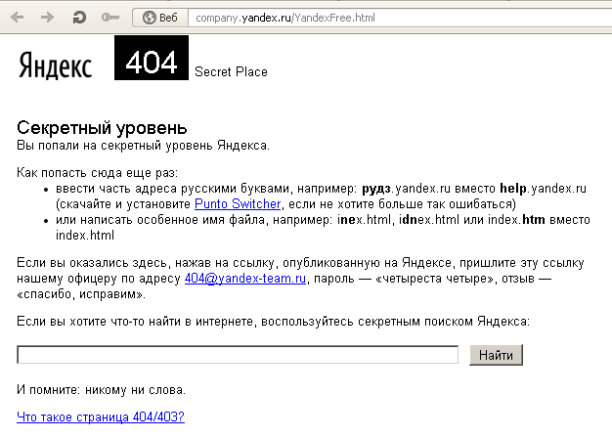Screen dimensions: 612x438
Task: Click the 404@yandex-team.ru email link
Action: (245, 279)
